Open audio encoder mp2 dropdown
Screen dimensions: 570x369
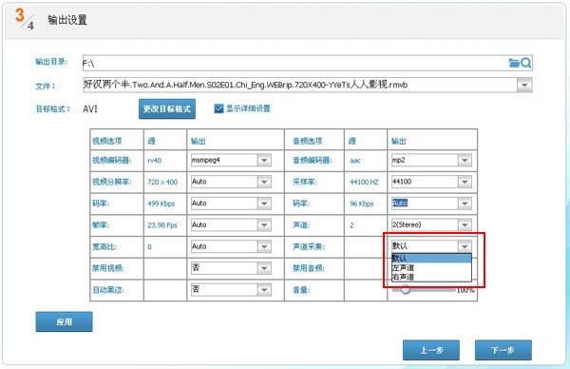[465, 160]
